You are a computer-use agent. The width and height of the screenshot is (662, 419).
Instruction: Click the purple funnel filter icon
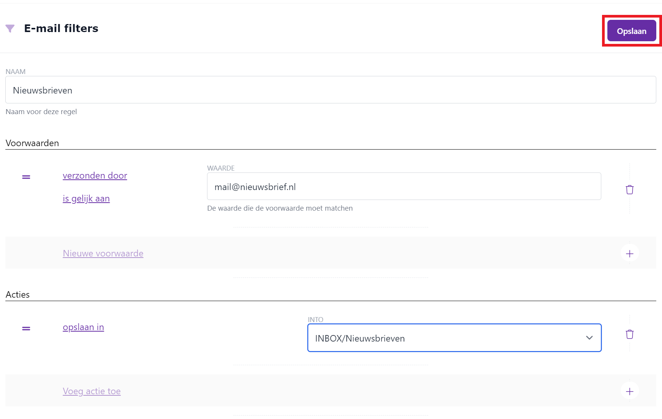[x=10, y=28]
